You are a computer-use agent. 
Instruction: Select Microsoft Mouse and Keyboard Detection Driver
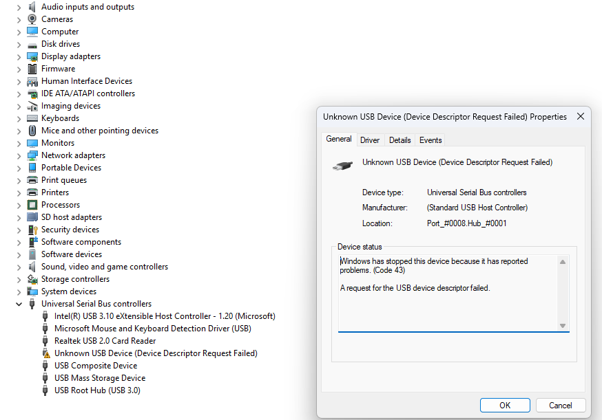[153, 329]
